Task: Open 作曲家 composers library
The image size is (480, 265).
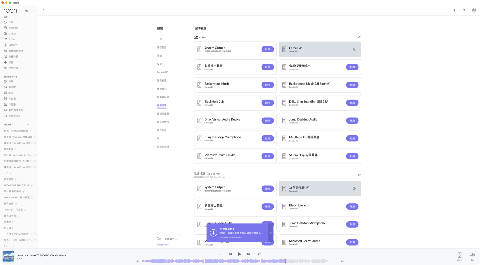Action: pyautogui.click(x=12, y=99)
